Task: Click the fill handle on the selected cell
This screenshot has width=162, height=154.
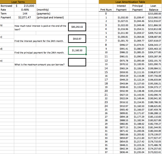Action: pyautogui.click(x=86, y=54)
